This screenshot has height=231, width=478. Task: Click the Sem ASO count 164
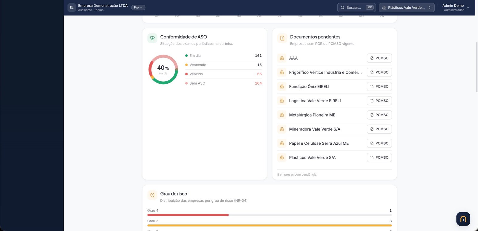[x=258, y=83]
